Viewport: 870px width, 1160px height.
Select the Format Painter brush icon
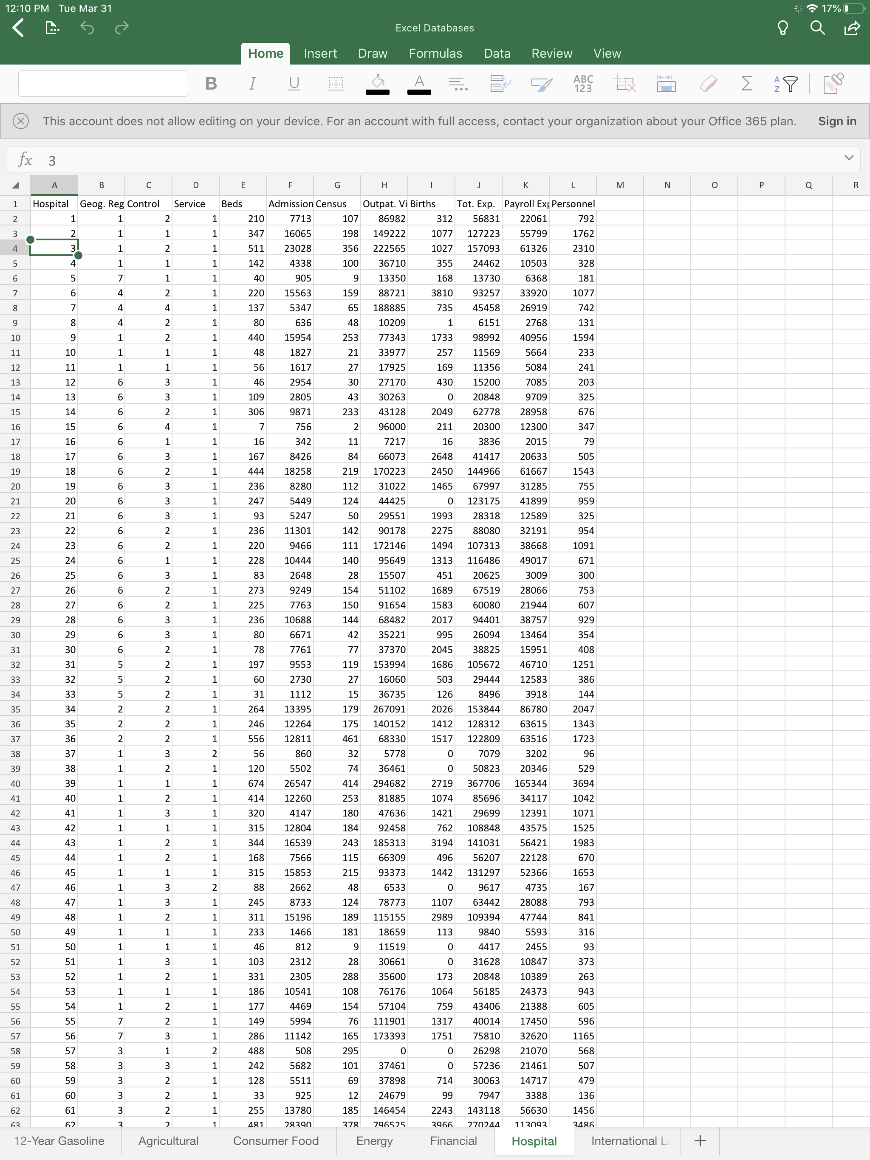tap(542, 83)
